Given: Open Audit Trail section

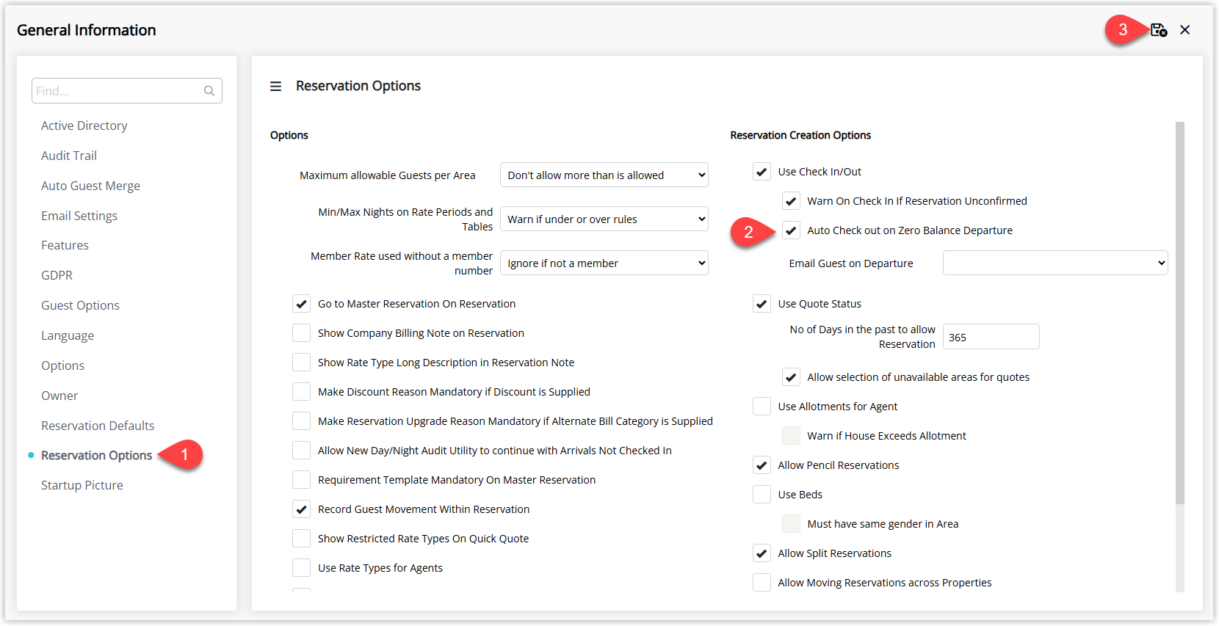Looking at the screenshot, I should coord(69,156).
